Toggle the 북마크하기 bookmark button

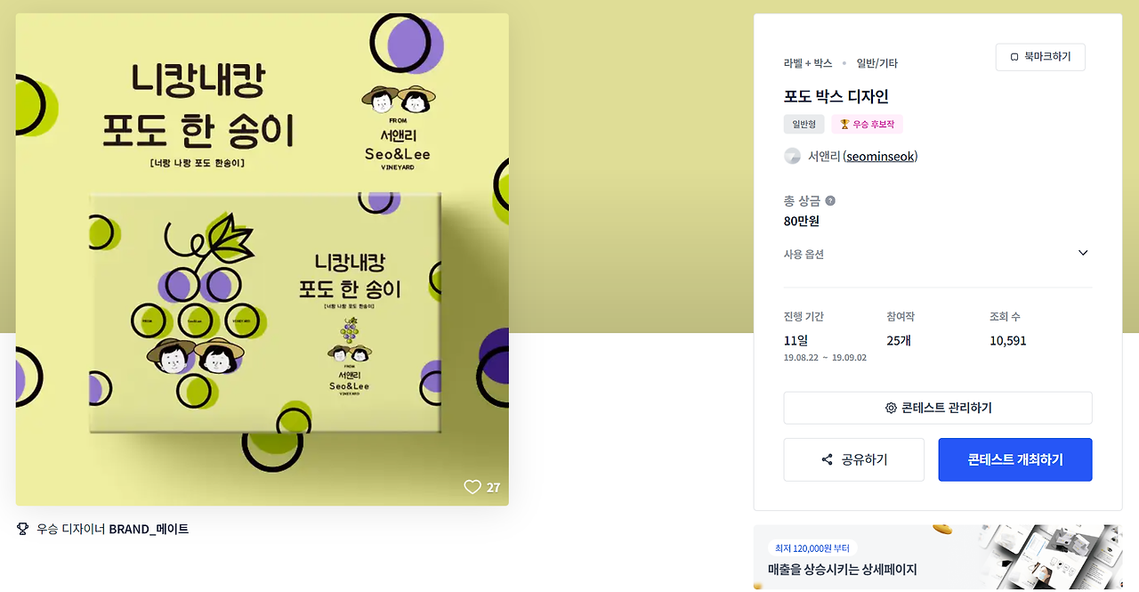1040,57
